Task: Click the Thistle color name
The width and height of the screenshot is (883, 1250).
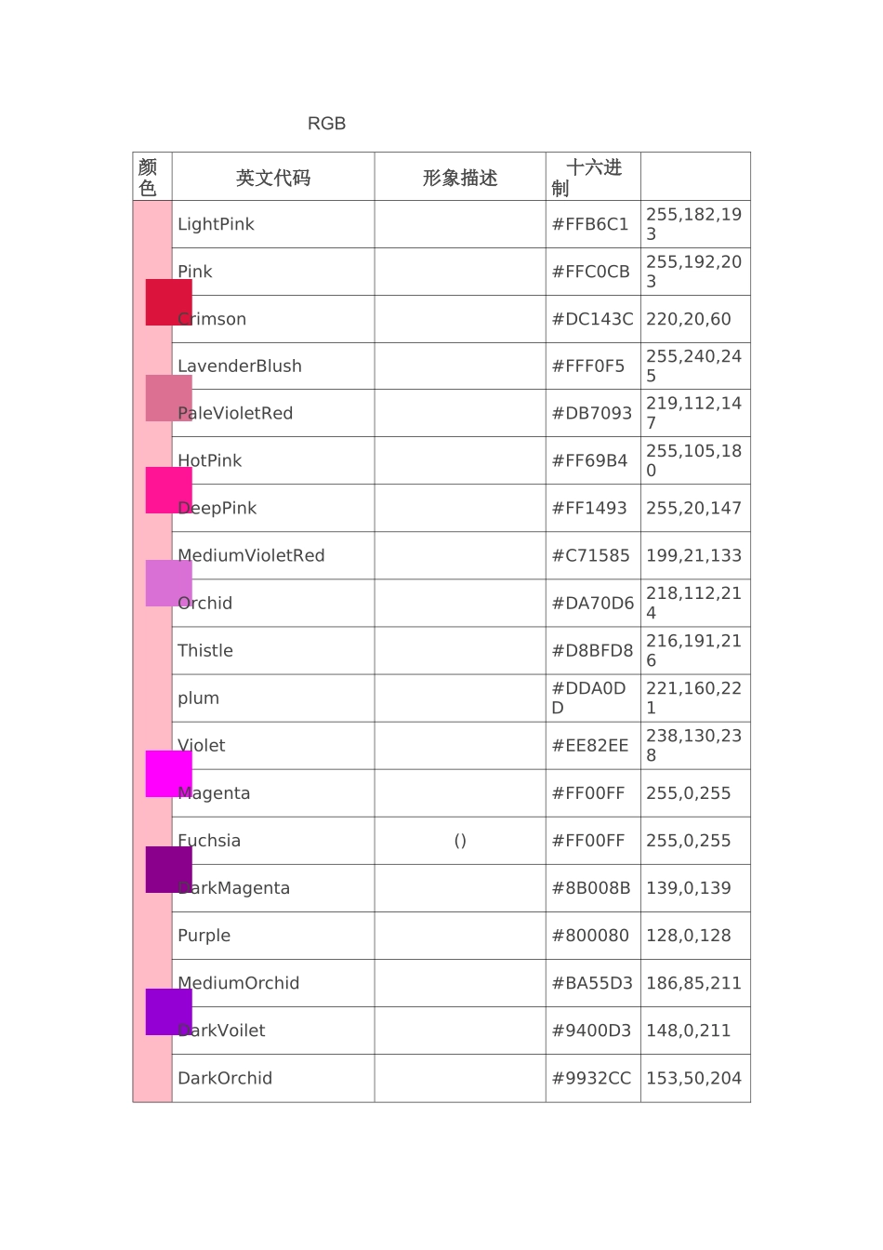Action: coord(205,651)
